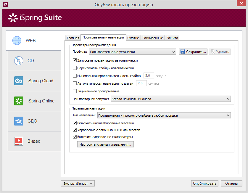Screen dimensions: 248x193
Task: Click the Сохранить... button
Action: pos(193,52)
